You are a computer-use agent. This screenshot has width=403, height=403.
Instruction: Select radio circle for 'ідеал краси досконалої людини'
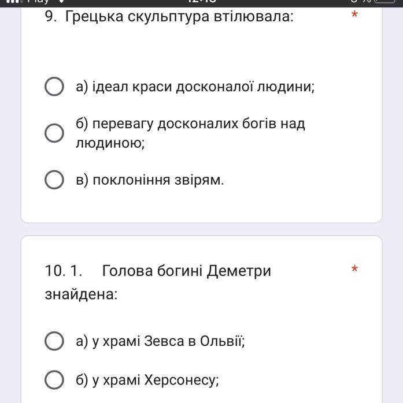54,87
